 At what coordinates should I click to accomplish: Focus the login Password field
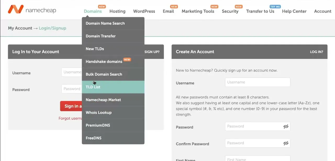point(72,89)
